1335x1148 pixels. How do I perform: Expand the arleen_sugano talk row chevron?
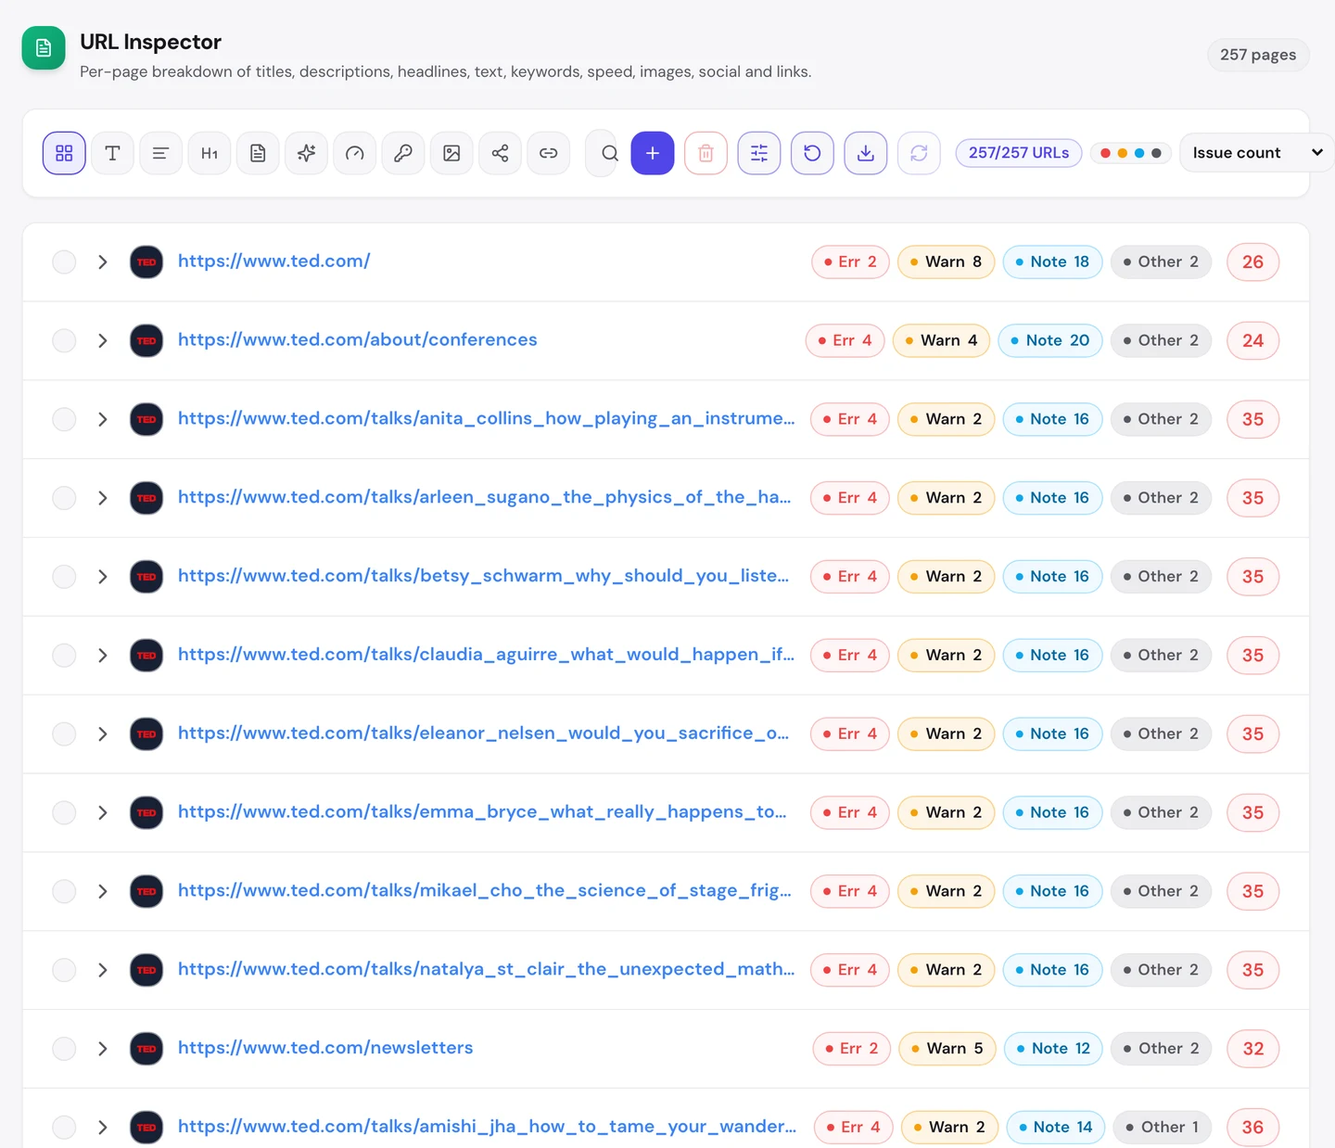103,498
